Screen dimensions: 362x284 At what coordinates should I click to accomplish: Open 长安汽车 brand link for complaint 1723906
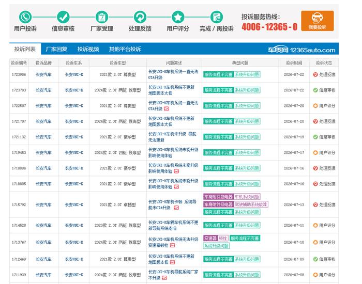click(43, 74)
